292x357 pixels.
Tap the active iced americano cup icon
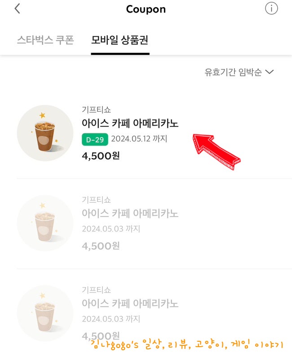pyautogui.click(x=45, y=133)
